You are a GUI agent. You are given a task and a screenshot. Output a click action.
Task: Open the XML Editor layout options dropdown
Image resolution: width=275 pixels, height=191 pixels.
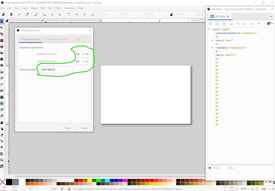[x=270, y=24]
